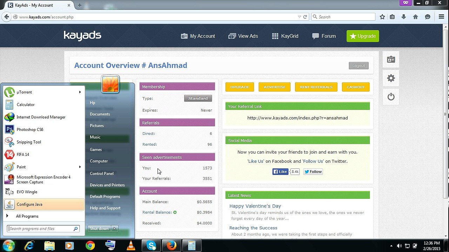Open the Firefox hamburger menu
This screenshot has height=252, width=449.
coord(442,17)
